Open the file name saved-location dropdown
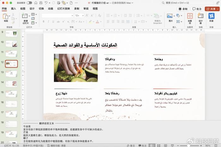221x147 pixels. pyautogui.click(x=132, y=3)
